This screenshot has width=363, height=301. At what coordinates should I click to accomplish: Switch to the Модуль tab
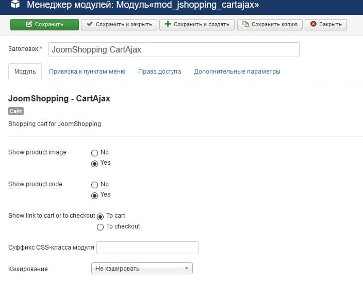pos(25,72)
